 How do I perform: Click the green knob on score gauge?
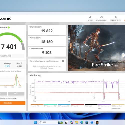(21, 41)
